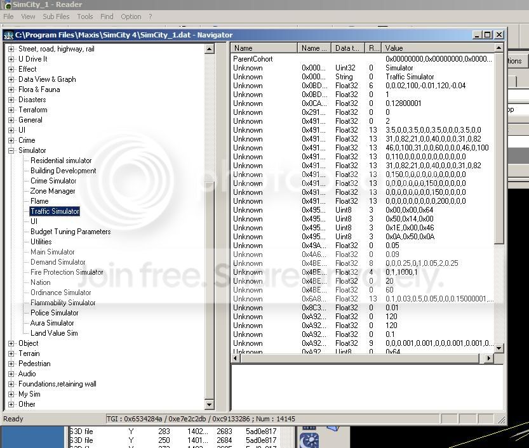
Task: Select Zone Manager tree item
Action: point(53,191)
